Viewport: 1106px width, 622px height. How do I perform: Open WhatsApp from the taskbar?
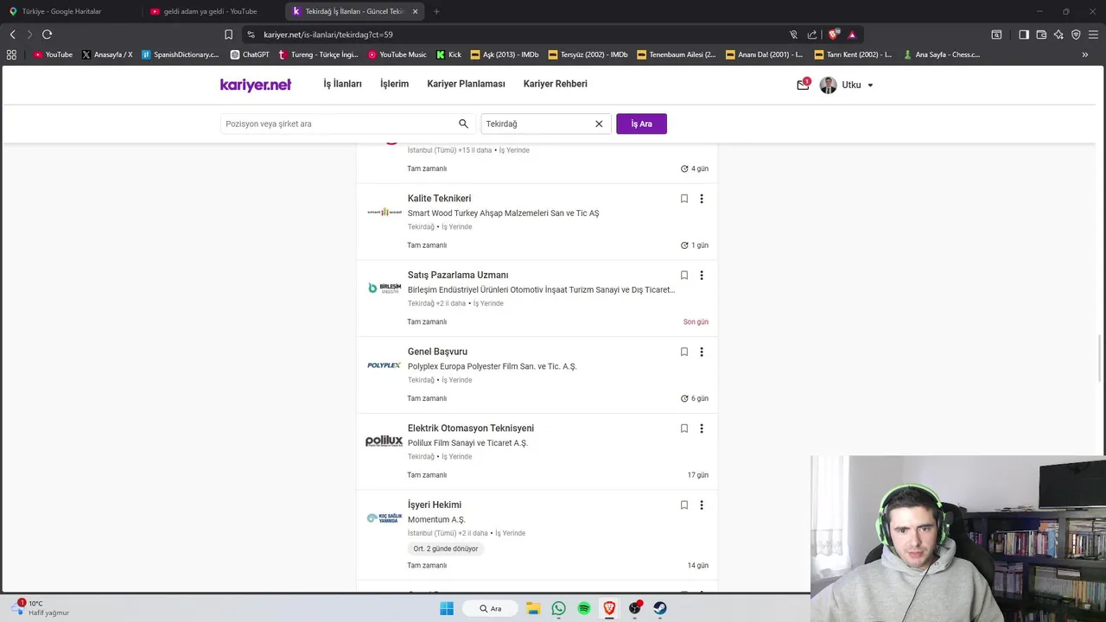tap(558, 608)
